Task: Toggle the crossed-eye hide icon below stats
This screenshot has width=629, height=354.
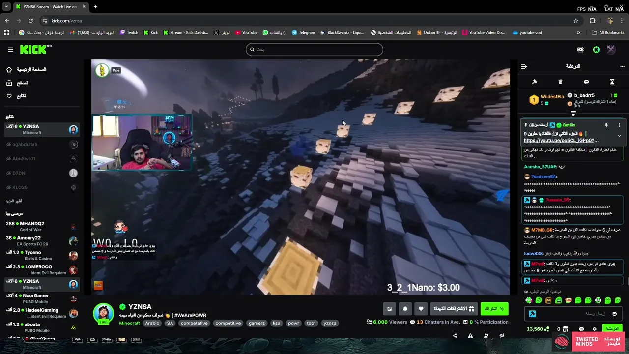Action: 502,336
